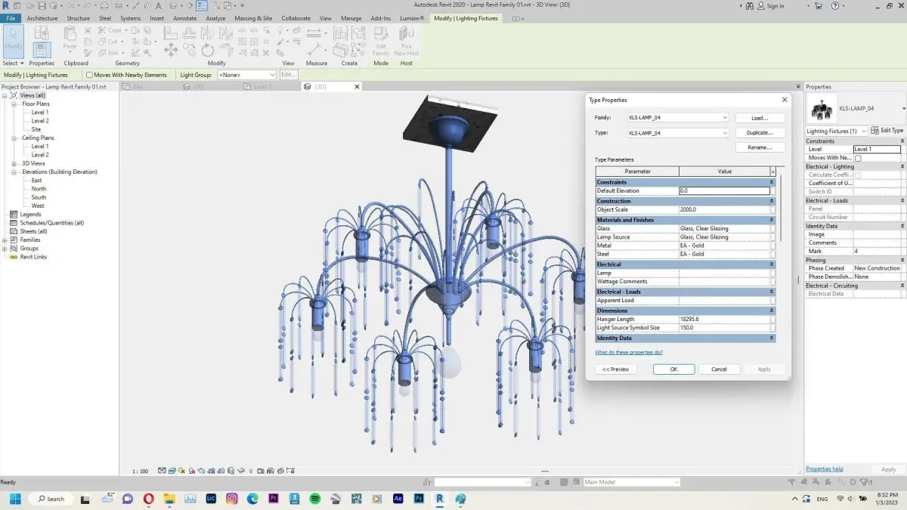Open Opera browser from the taskbar
907x510 pixels.
[148, 499]
